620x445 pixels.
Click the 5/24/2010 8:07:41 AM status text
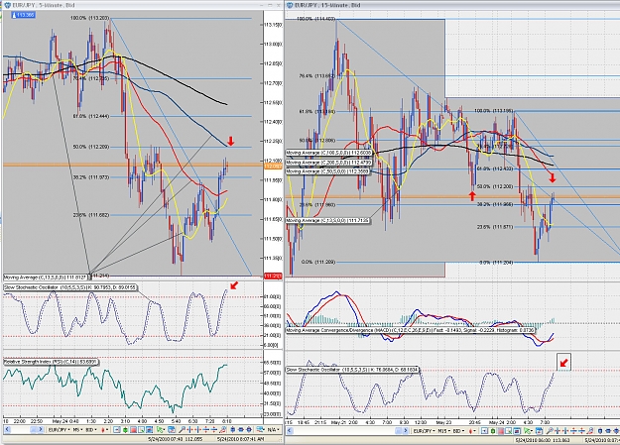[x=240, y=439]
